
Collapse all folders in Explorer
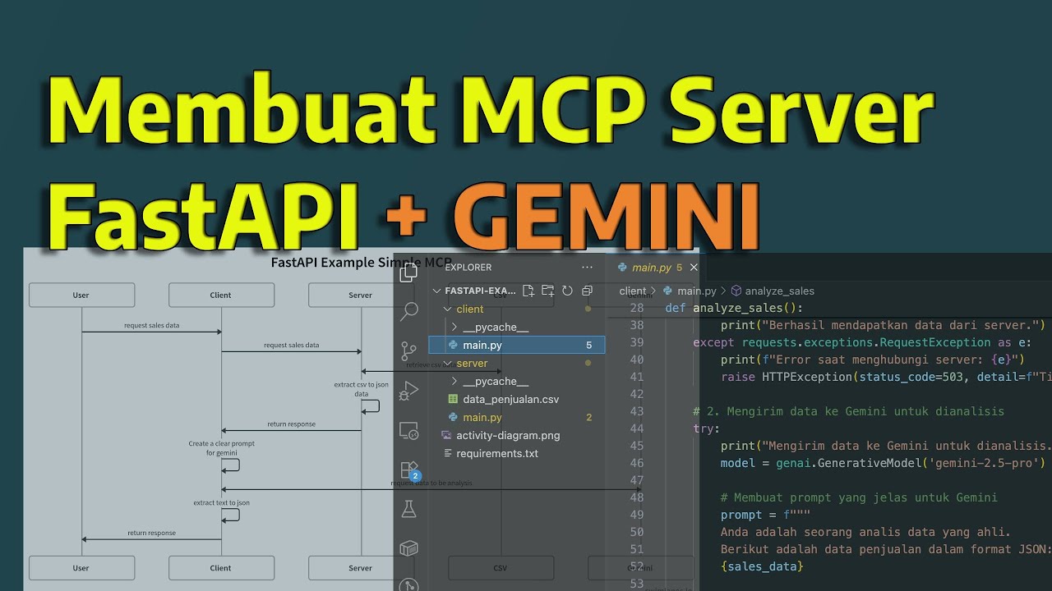587,291
